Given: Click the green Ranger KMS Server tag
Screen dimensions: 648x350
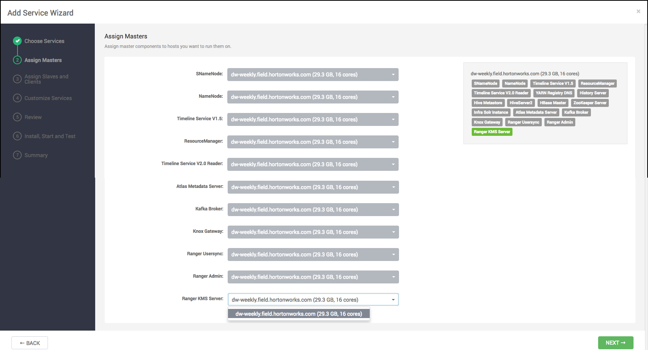Looking at the screenshot, I should click(492, 132).
